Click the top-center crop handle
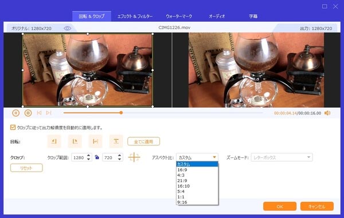This screenshot has width=344, height=218. click(x=88, y=34)
